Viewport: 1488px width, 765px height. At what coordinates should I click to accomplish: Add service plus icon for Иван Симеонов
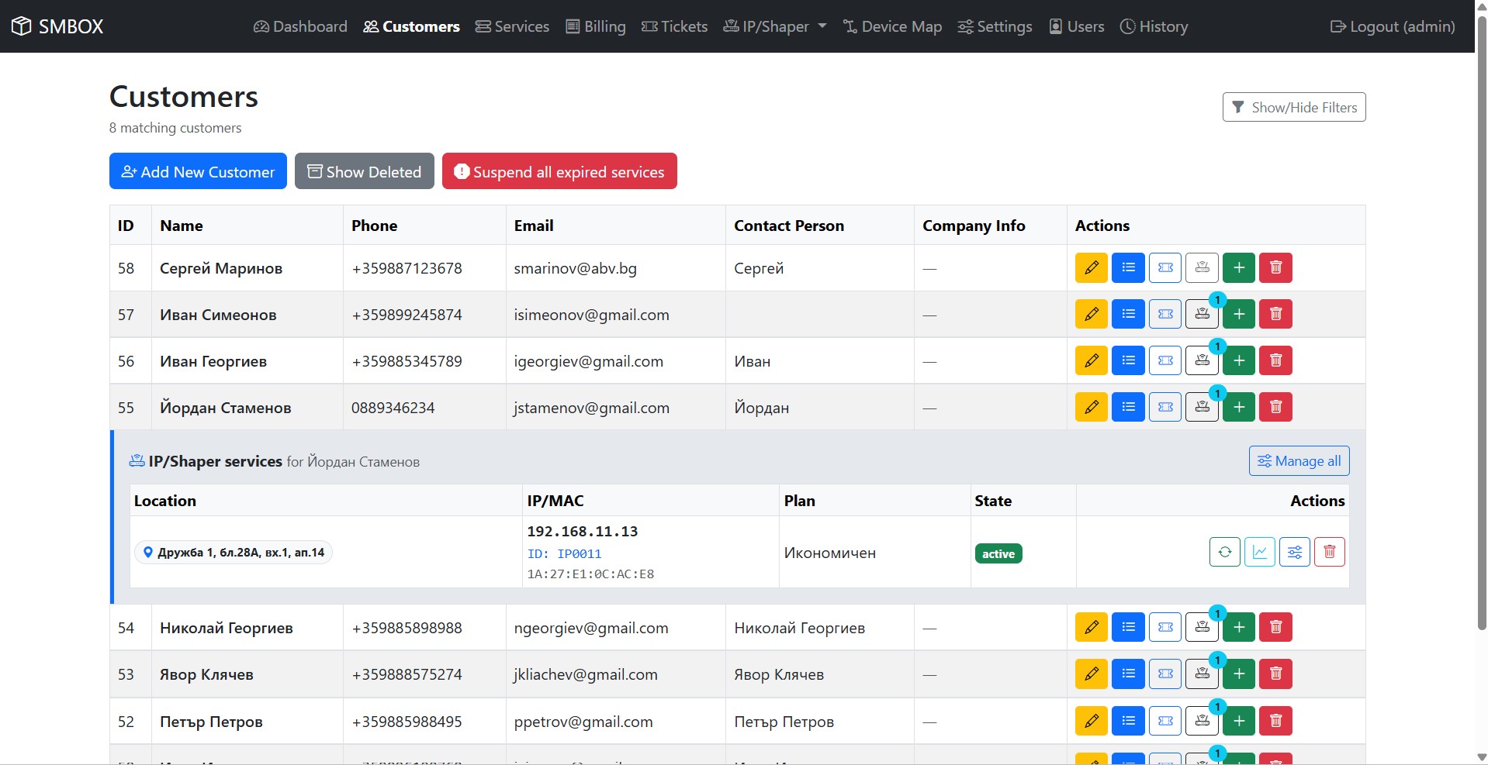pos(1238,314)
